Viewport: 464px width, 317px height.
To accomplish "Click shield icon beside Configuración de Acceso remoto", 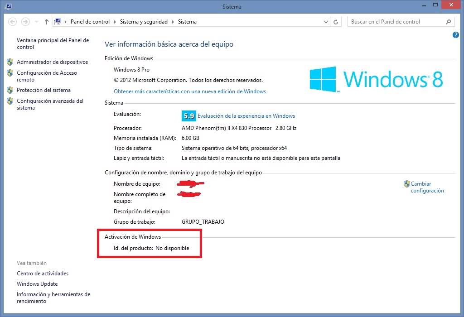I will coord(10,73).
